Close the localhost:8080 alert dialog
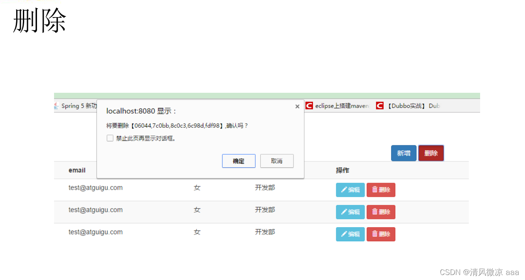The image size is (525, 280). pyautogui.click(x=297, y=107)
